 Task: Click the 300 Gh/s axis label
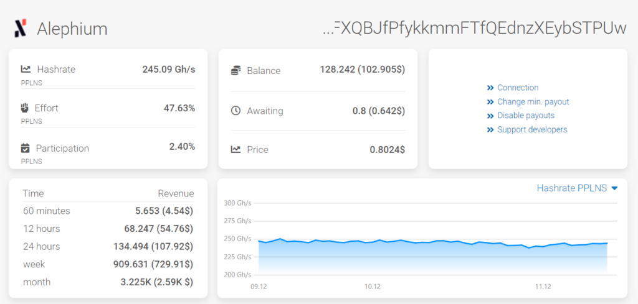pyautogui.click(x=237, y=203)
